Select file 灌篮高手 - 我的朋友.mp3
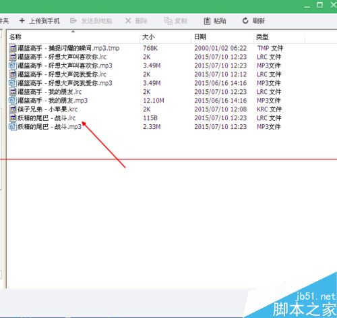 click(53, 101)
